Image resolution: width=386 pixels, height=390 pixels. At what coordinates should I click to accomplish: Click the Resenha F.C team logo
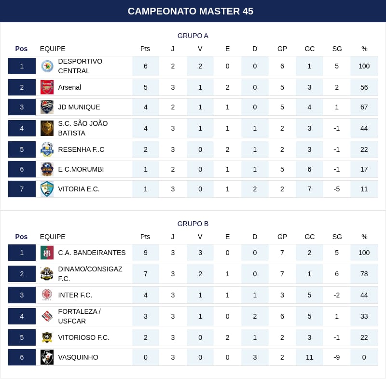tap(47, 149)
